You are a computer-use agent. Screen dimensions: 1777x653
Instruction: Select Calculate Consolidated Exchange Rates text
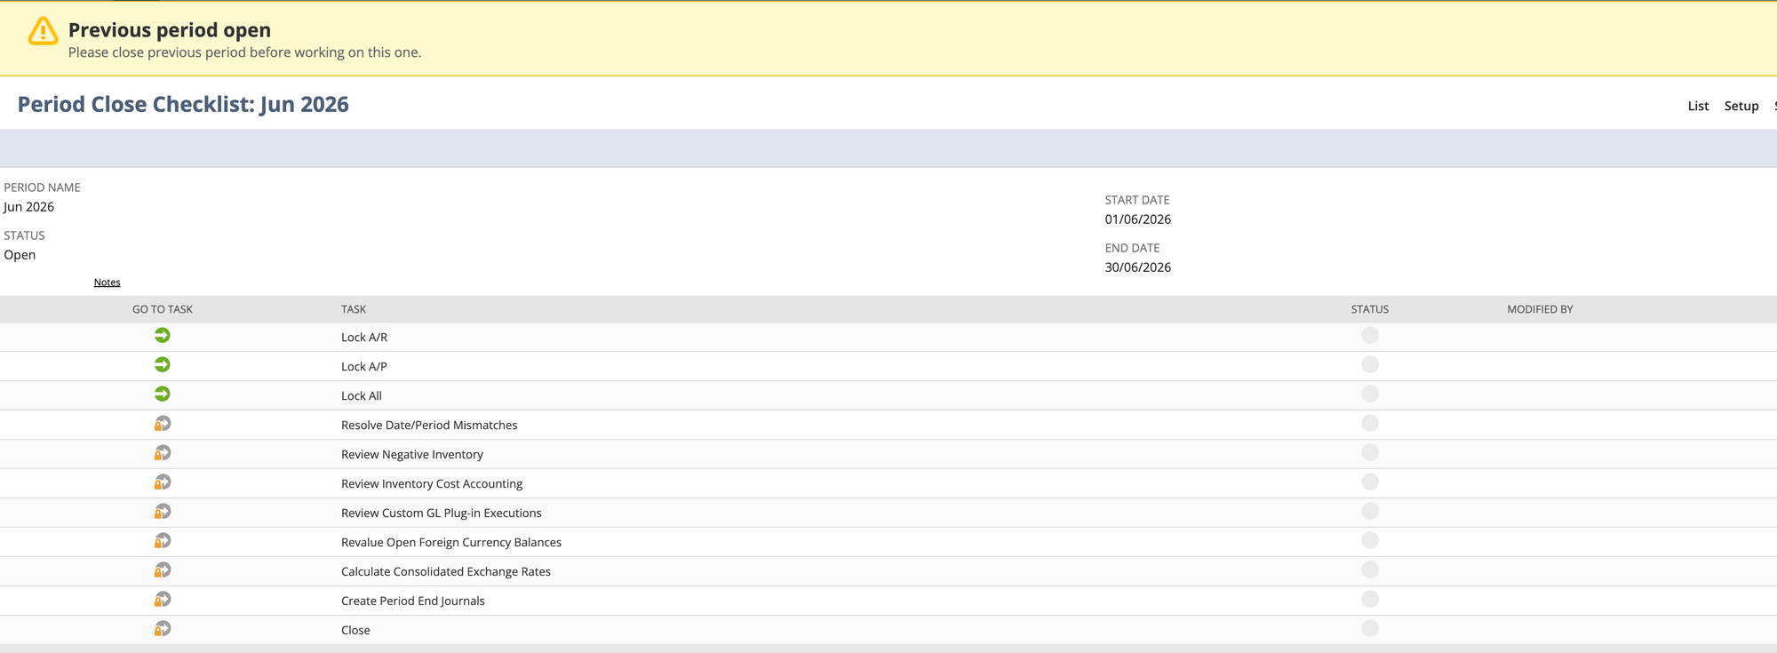(446, 572)
